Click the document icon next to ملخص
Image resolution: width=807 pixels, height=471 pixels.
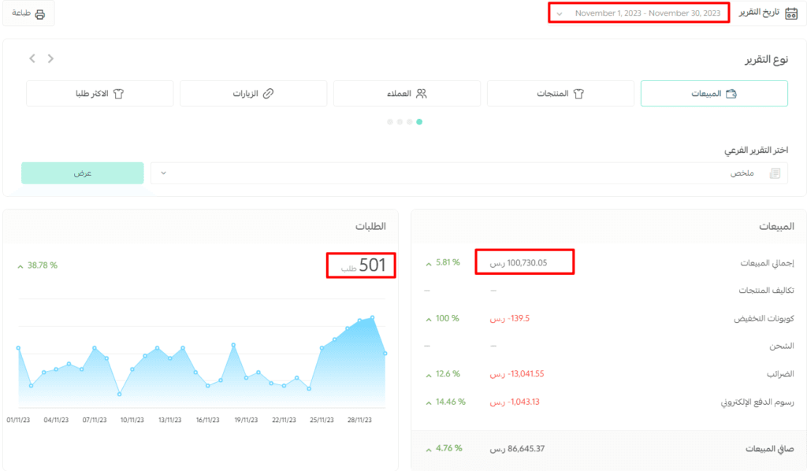775,173
